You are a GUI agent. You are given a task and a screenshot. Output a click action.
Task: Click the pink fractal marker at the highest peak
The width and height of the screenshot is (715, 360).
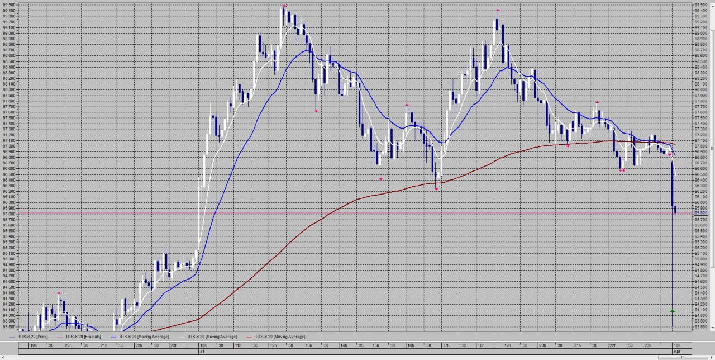tap(284, 6)
